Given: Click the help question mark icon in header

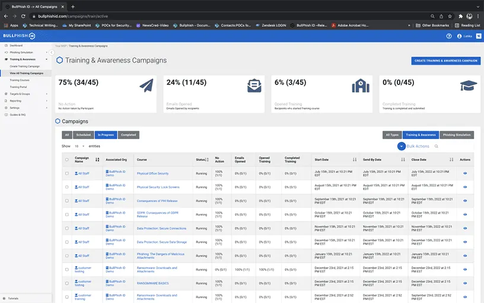Looking at the screenshot, I should (449, 36).
